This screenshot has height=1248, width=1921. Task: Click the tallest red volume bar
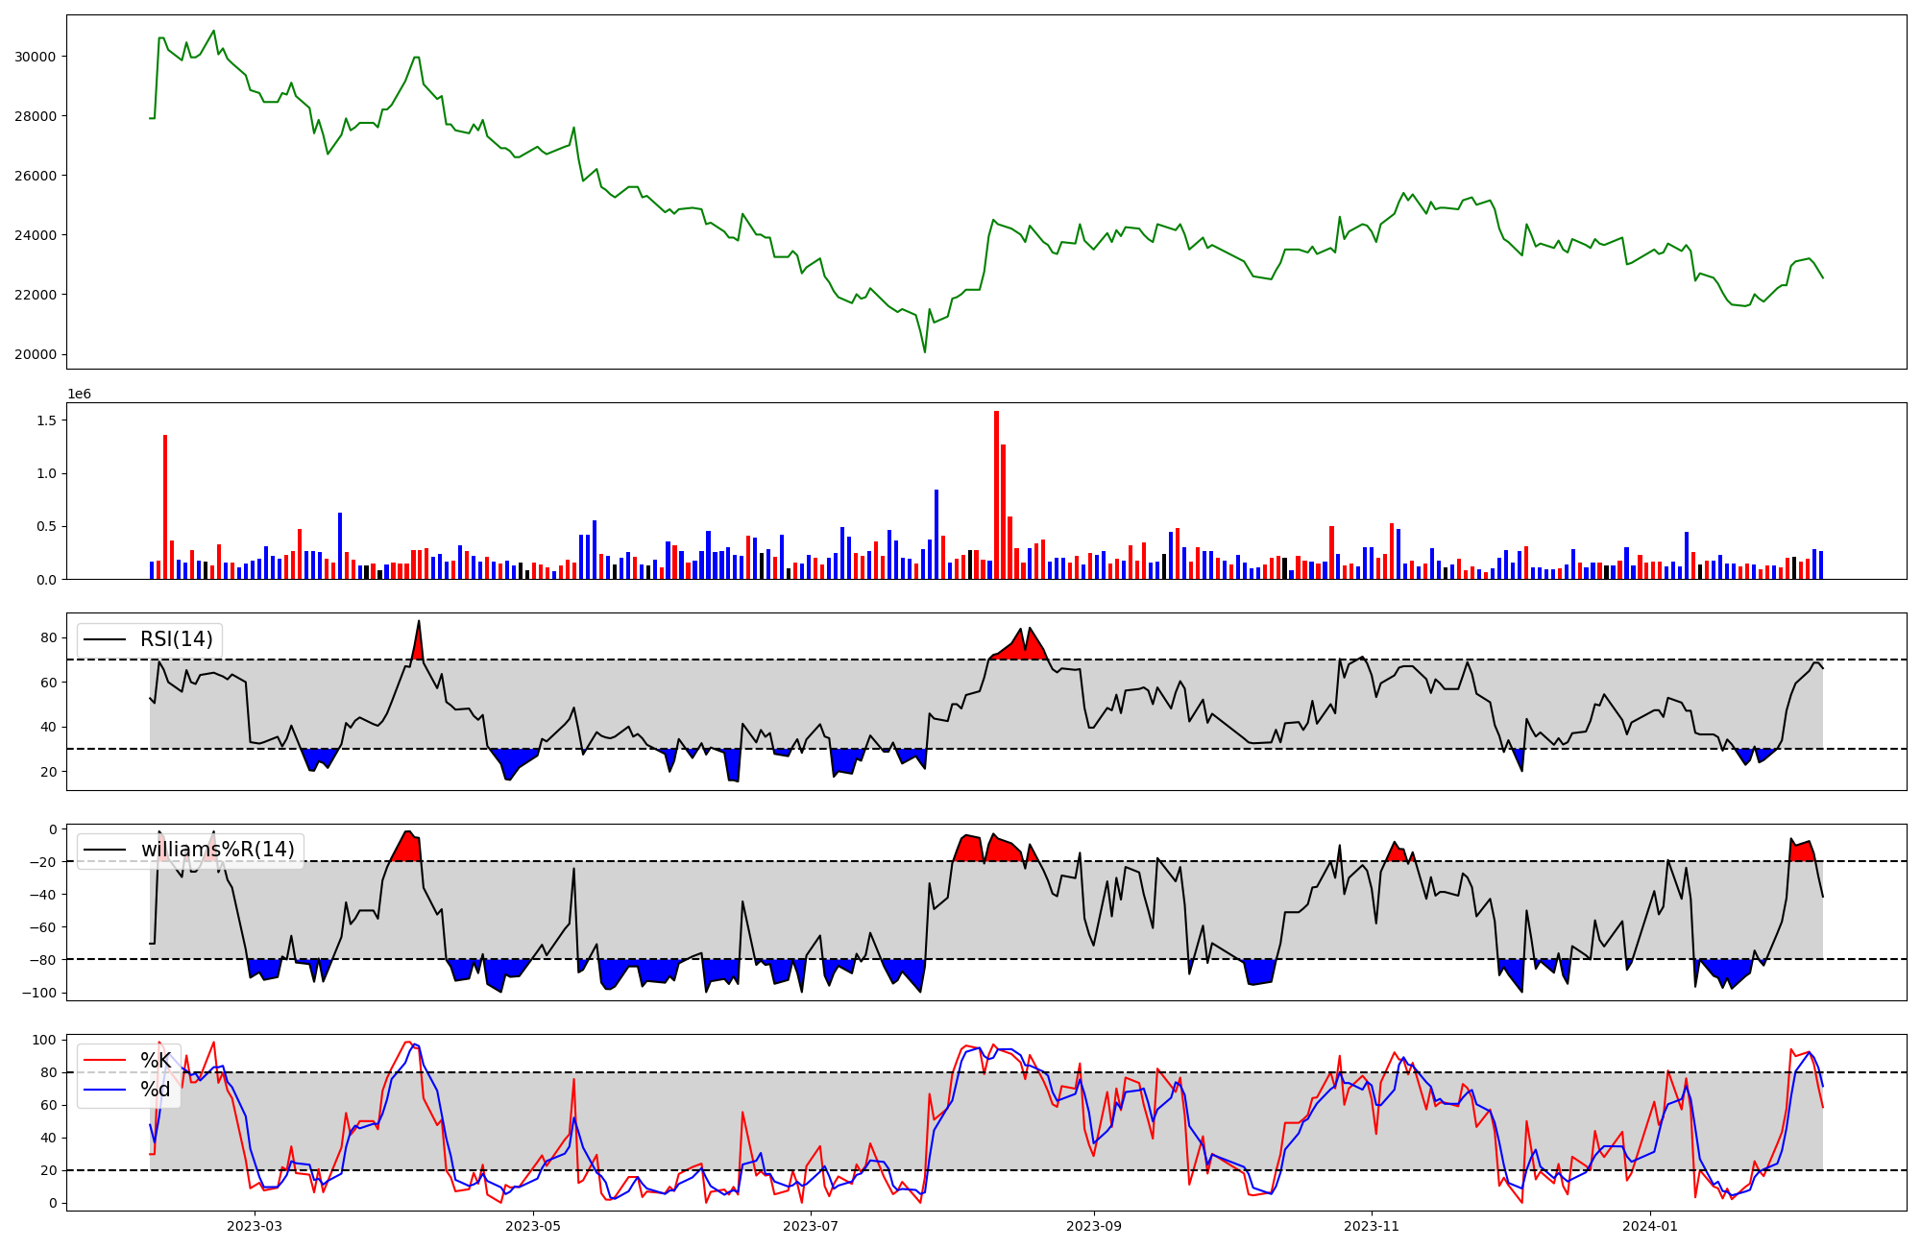(996, 494)
